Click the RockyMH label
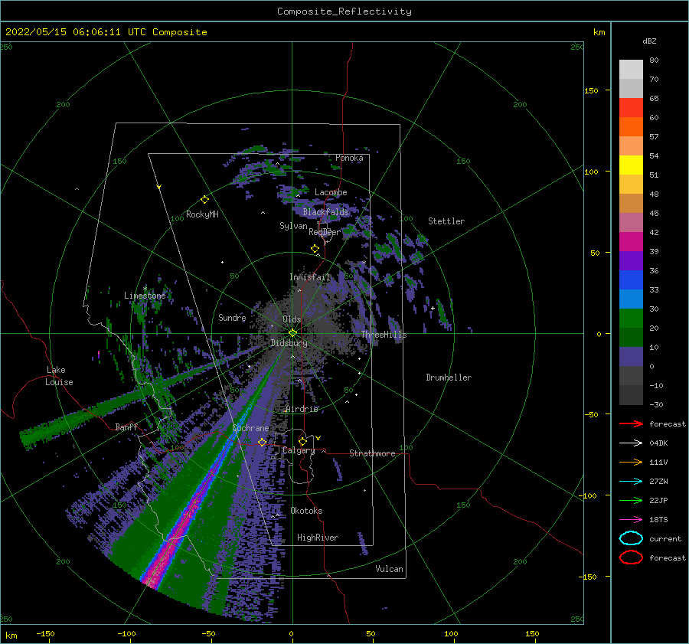 202,214
